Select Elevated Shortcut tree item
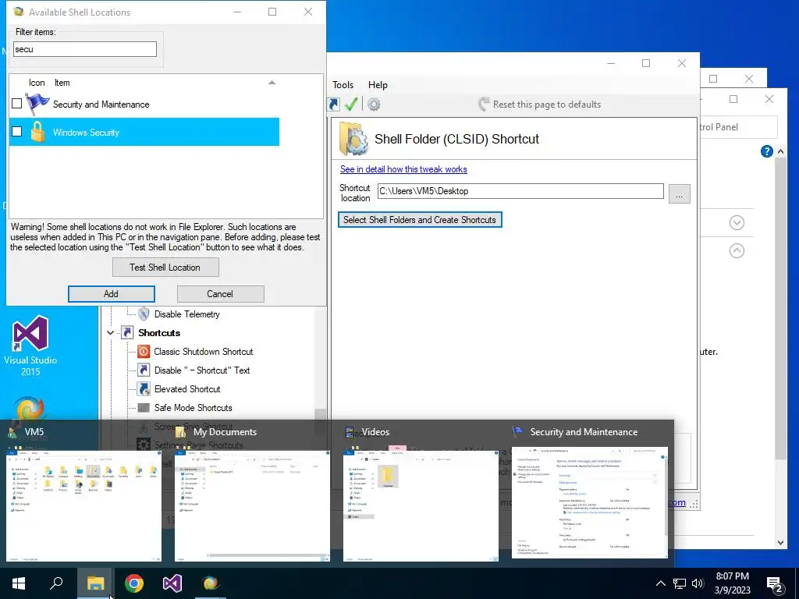 tap(187, 389)
